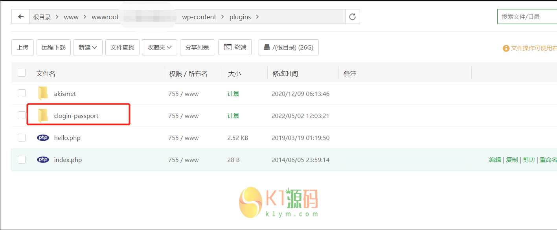The height and width of the screenshot is (230, 557).
Task: Click the 备注 column header
Action: pos(350,74)
